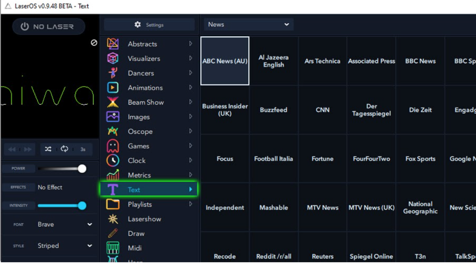The image size is (476, 263).
Task: Expand the Dancers submenu arrow
Action: tap(191, 73)
